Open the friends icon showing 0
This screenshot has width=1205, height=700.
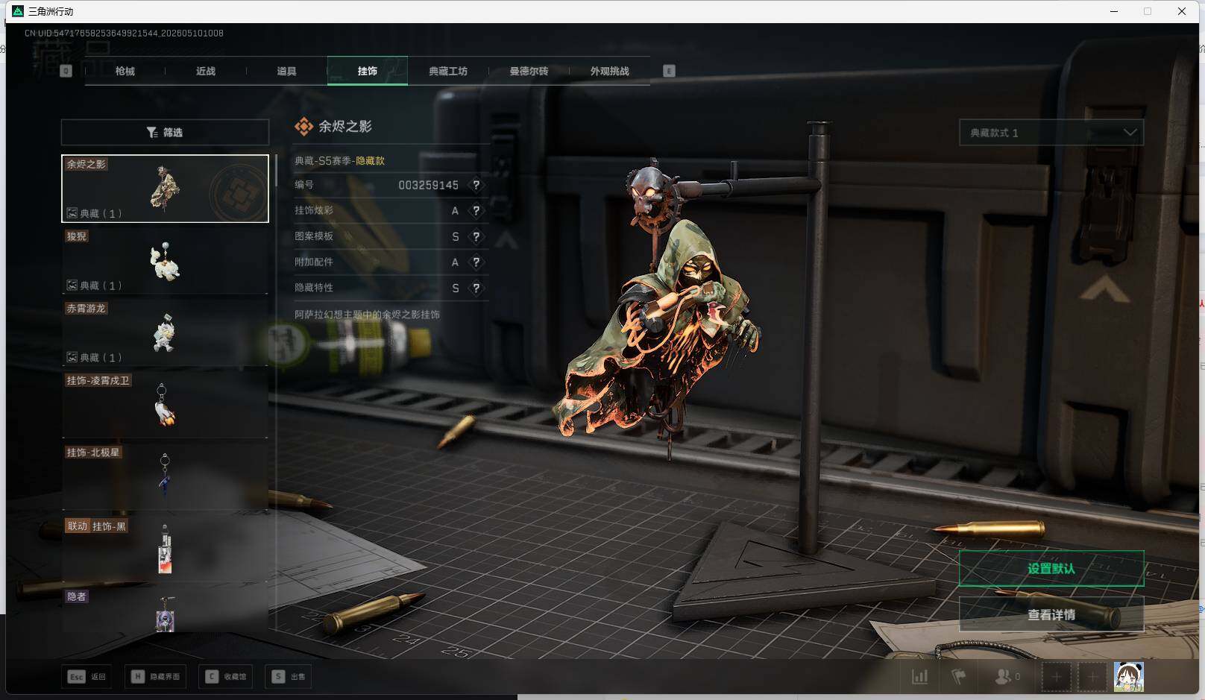pos(1007,677)
